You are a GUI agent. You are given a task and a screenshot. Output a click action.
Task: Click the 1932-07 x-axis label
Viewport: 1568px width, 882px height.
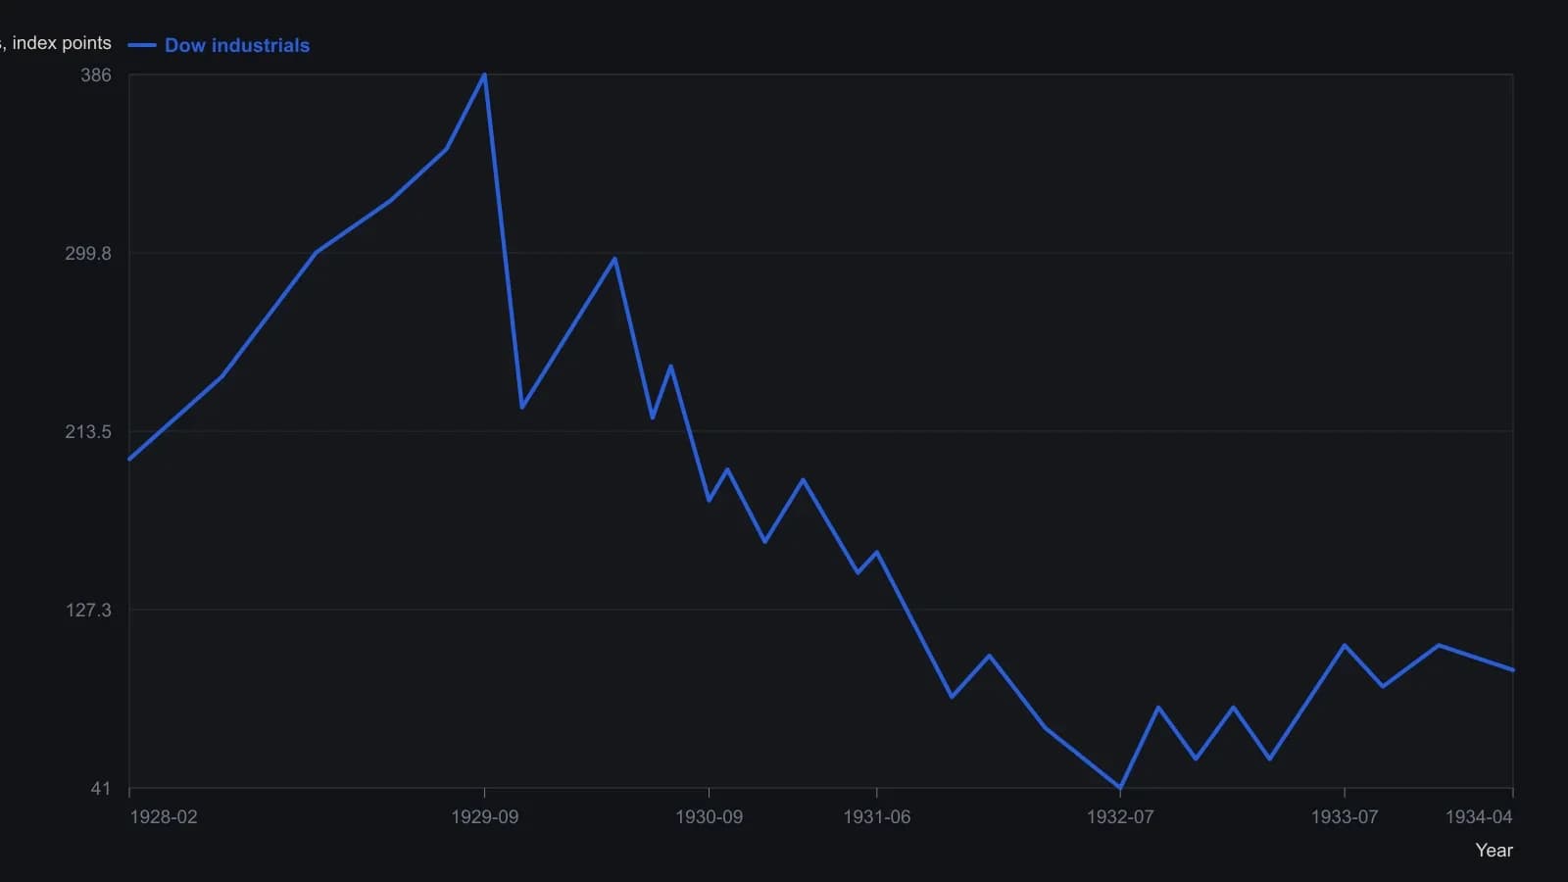(x=1120, y=817)
